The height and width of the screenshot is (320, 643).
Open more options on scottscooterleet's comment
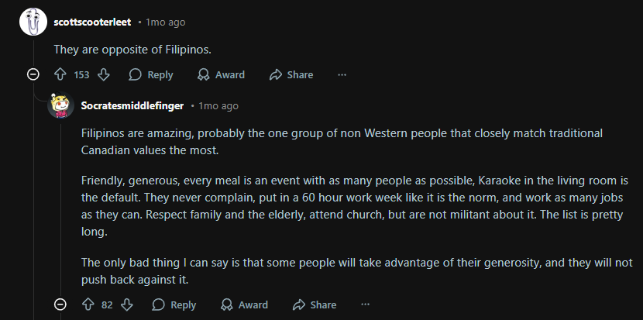pyautogui.click(x=342, y=74)
